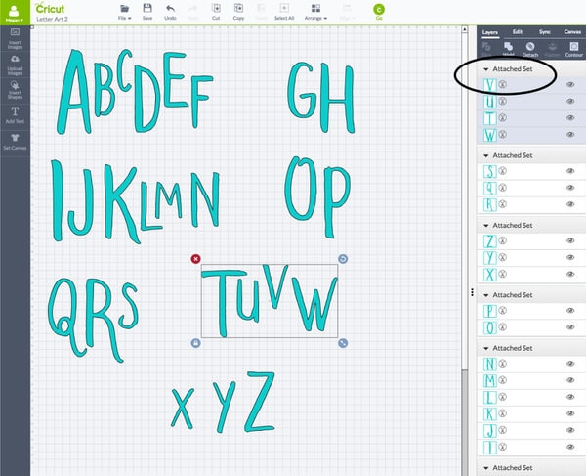The image size is (586, 476).
Task: Collapse the first Attached Set group
Action: (486, 70)
